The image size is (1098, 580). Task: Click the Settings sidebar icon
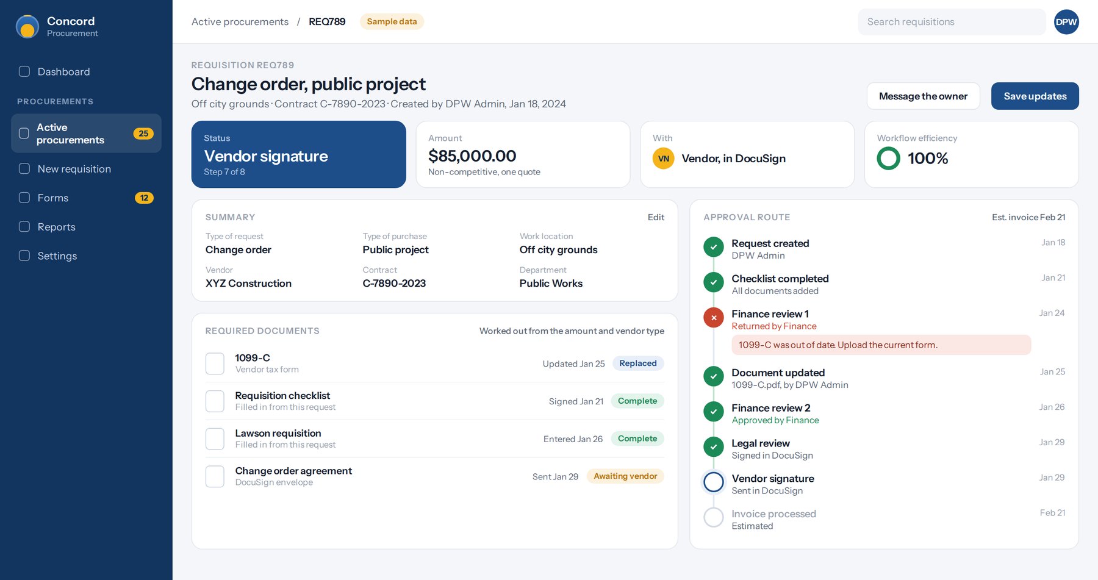click(24, 256)
